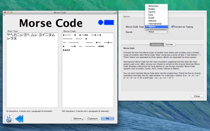Switch to the Description tab
Screen dimensions: 210x131
(x=157, y=45)
